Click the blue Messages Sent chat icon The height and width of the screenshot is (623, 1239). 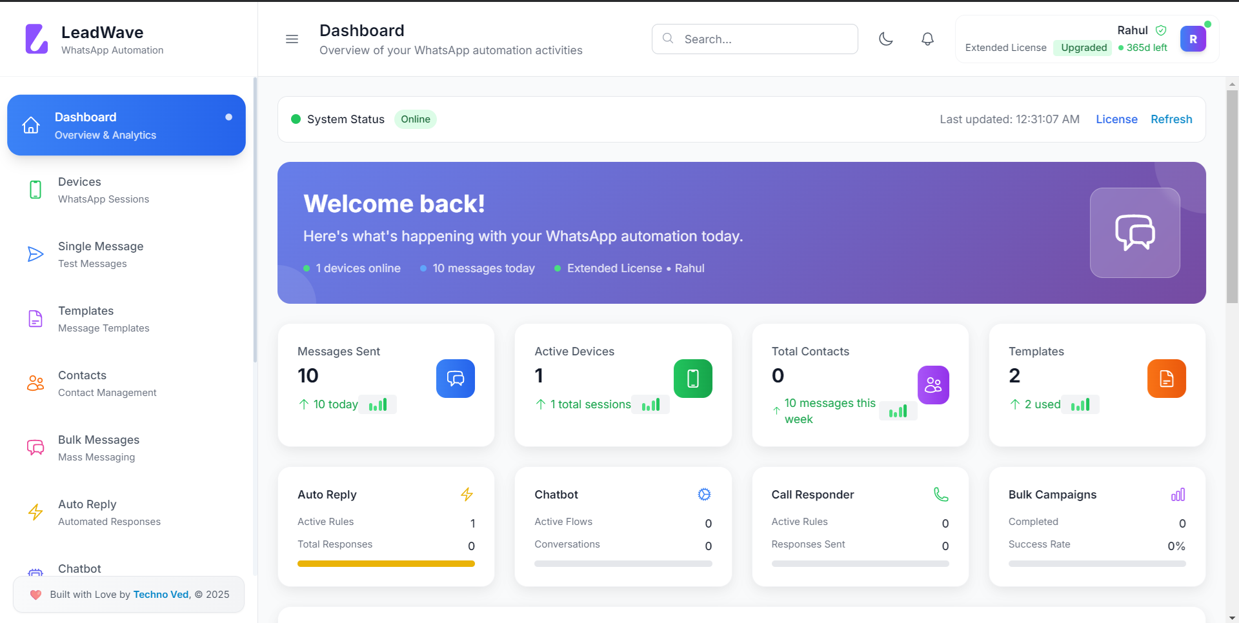pyautogui.click(x=455, y=379)
